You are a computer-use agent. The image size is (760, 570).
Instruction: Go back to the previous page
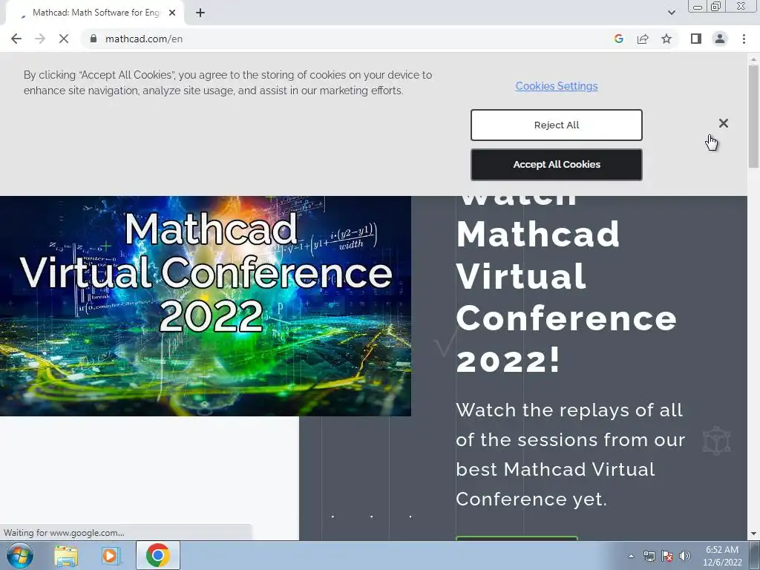(x=16, y=39)
